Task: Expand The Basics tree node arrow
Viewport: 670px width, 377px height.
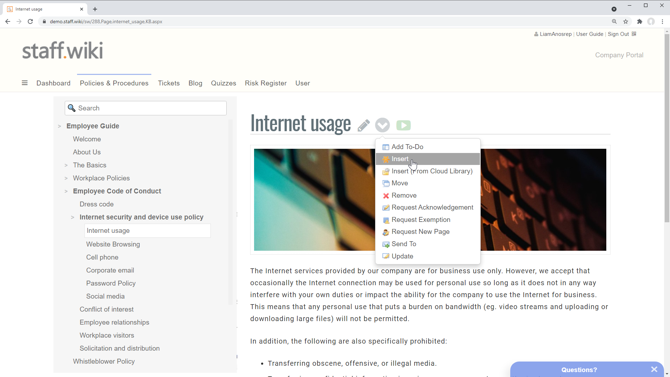Action: pyautogui.click(x=66, y=165)
